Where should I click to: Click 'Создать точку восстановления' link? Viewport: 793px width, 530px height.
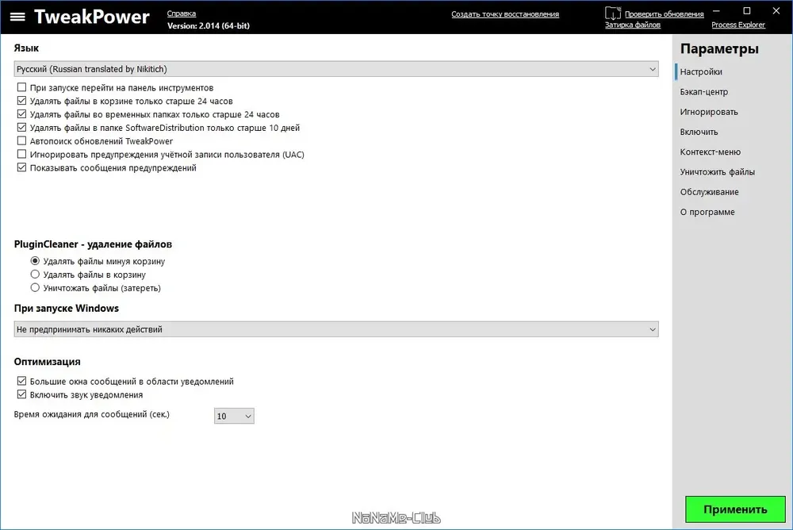click(x=505, y=14)
